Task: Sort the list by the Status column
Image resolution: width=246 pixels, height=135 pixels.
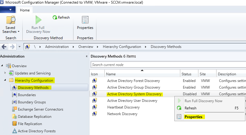Action: (186, 74)
